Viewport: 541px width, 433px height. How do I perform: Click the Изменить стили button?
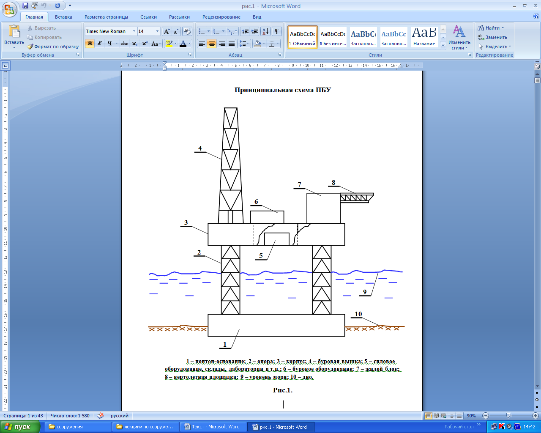coord(459,38)
